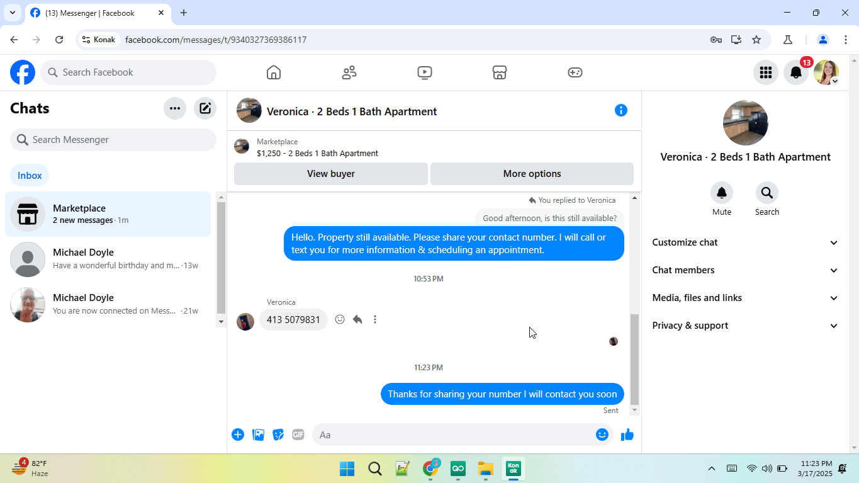Viewport: 859px width, 483px height.
Task: Search in conversation with magnifier icon
Action: pos(767,193)
